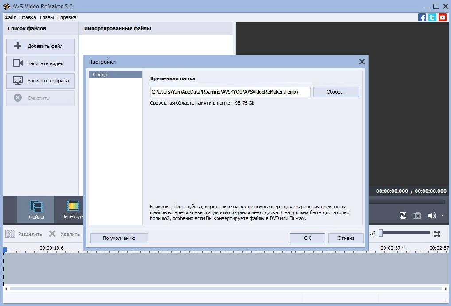
Task: Expand the volume arrow next to speaker
Action: coord(443,216)
